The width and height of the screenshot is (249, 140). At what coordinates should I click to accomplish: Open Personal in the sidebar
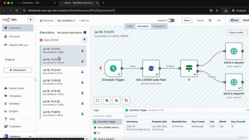(18, 37)
